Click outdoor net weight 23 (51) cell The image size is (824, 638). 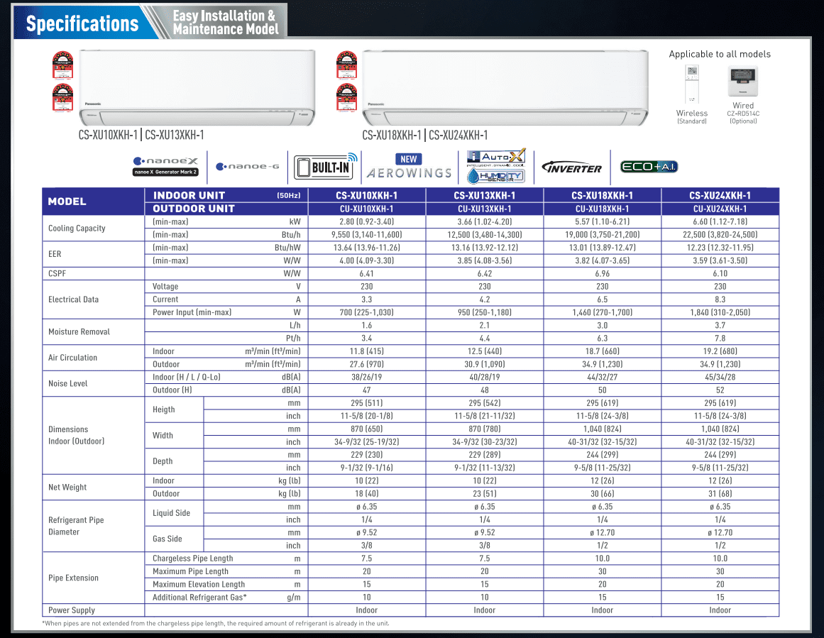(485, 493)
